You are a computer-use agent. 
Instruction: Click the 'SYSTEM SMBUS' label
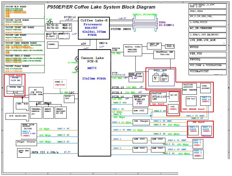coord(121,29)
